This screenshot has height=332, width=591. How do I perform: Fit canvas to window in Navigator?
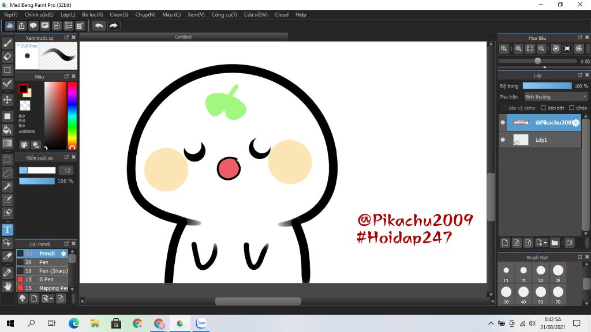(530, 48)
